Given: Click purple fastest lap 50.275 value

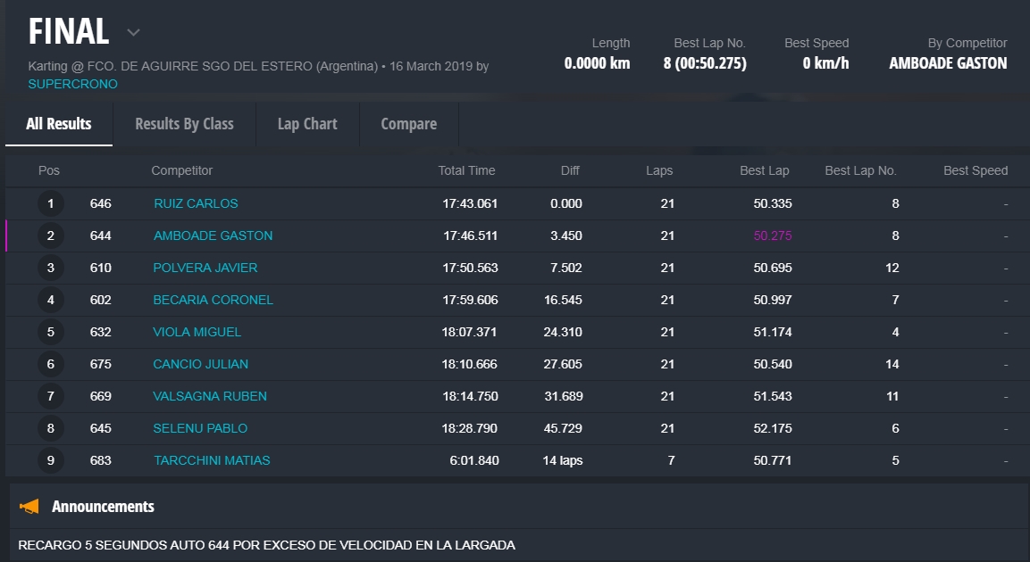Looking at the screenshot, I should click(x=772, y=236).
